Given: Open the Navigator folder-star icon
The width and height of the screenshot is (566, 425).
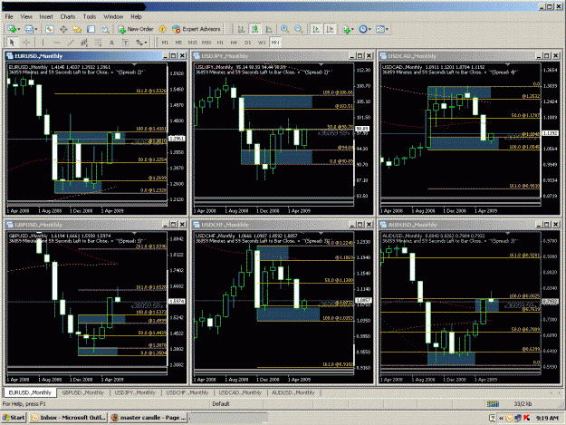Looking at the screenshot, I should pyautogui.click(x=77, y=29).
